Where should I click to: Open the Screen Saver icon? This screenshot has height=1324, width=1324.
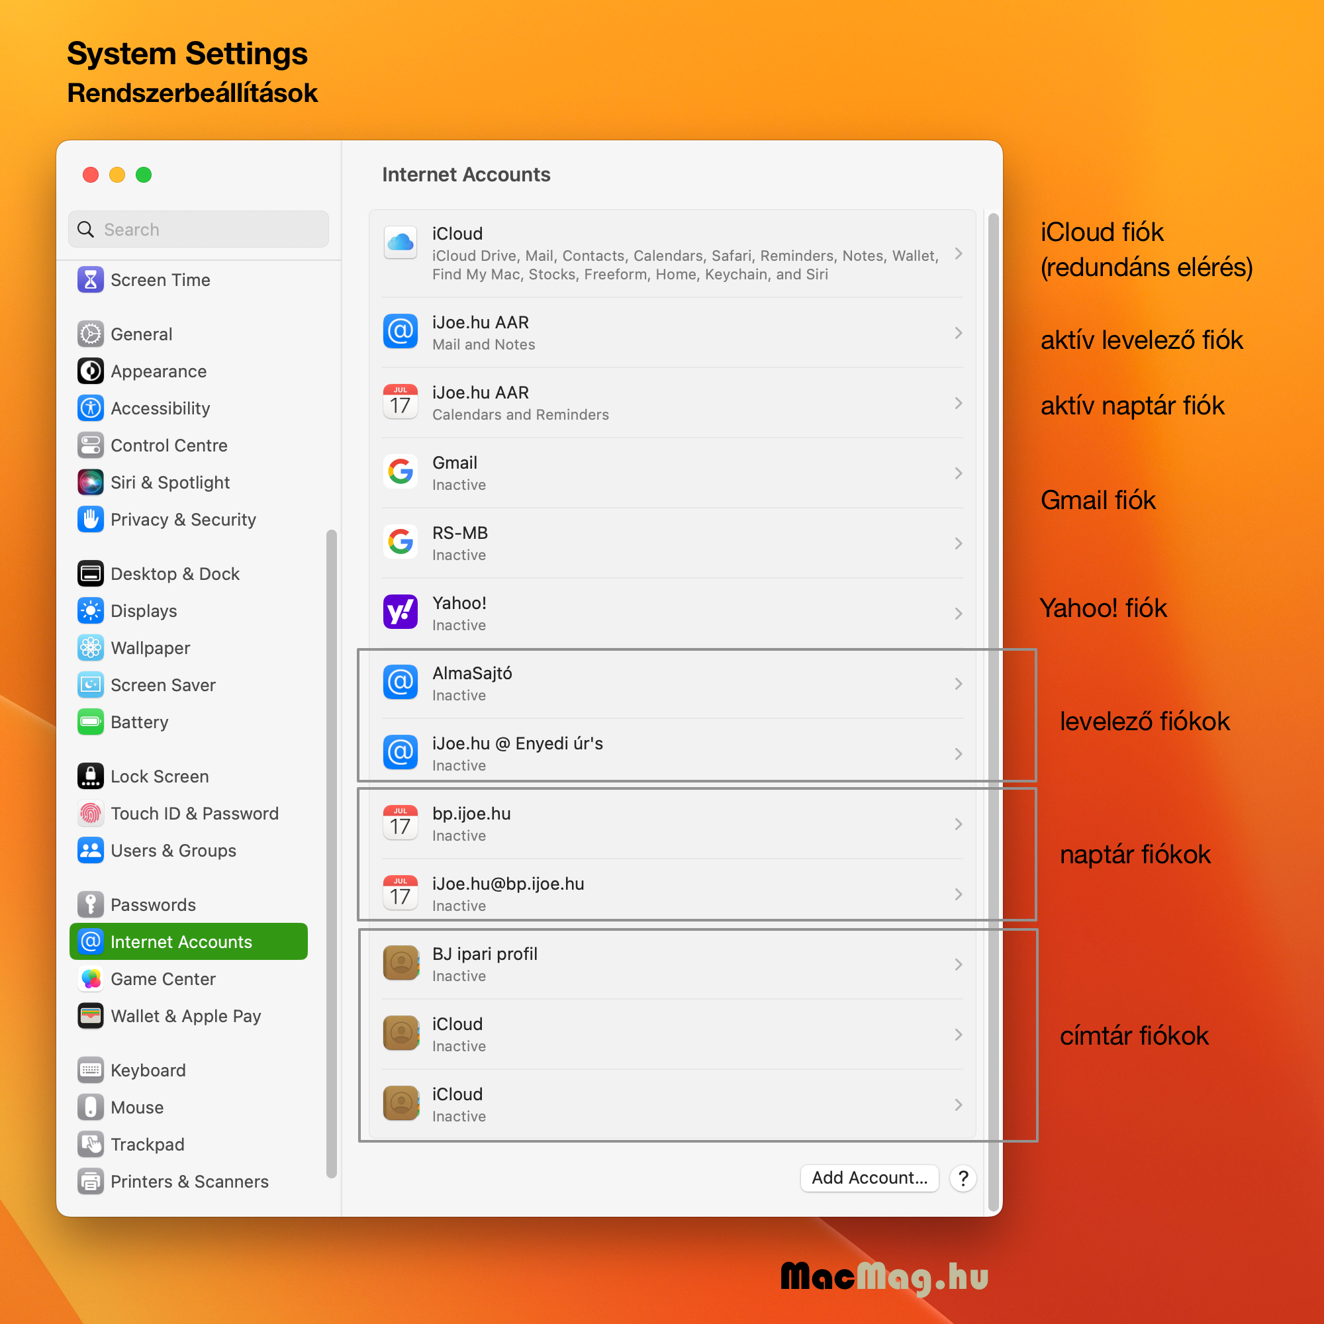91,684
